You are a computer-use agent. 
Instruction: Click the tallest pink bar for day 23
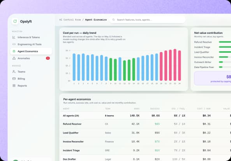pyautogui.click(x=175, y=65)
